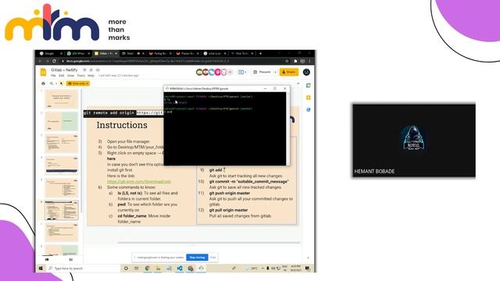
Task: Open the Windows notification center icon
Action: 308,269
